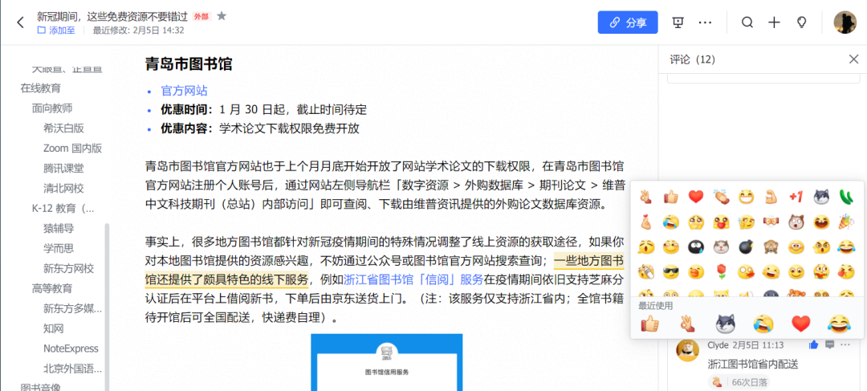This screenshot has width=867, height=391.
Task: Click the blue 分享 share button
Action: point(628,22)
